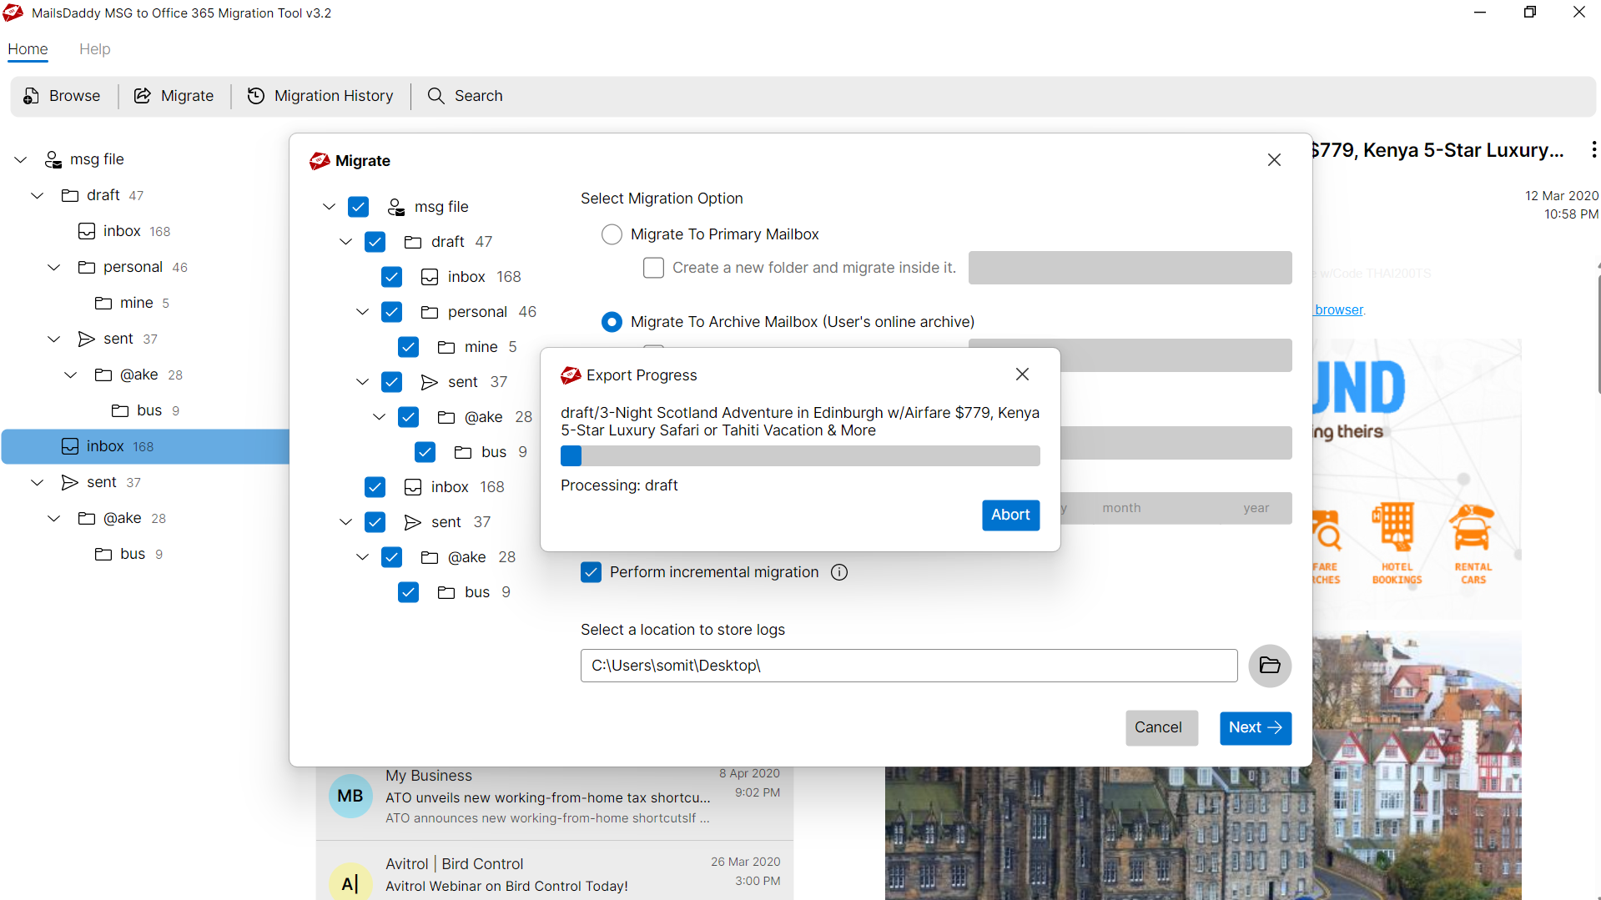The image size is (1601, 900).
Task: Collapse draft node in Migrate dialog
Action: point(345,242)
